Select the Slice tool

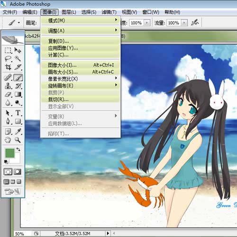18,67
